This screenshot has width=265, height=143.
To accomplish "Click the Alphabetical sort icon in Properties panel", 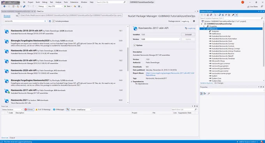I will [205, 94].
